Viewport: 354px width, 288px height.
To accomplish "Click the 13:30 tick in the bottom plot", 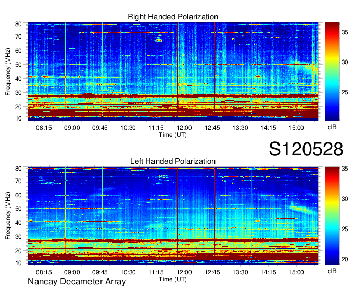I will click(x=240, y=272).
